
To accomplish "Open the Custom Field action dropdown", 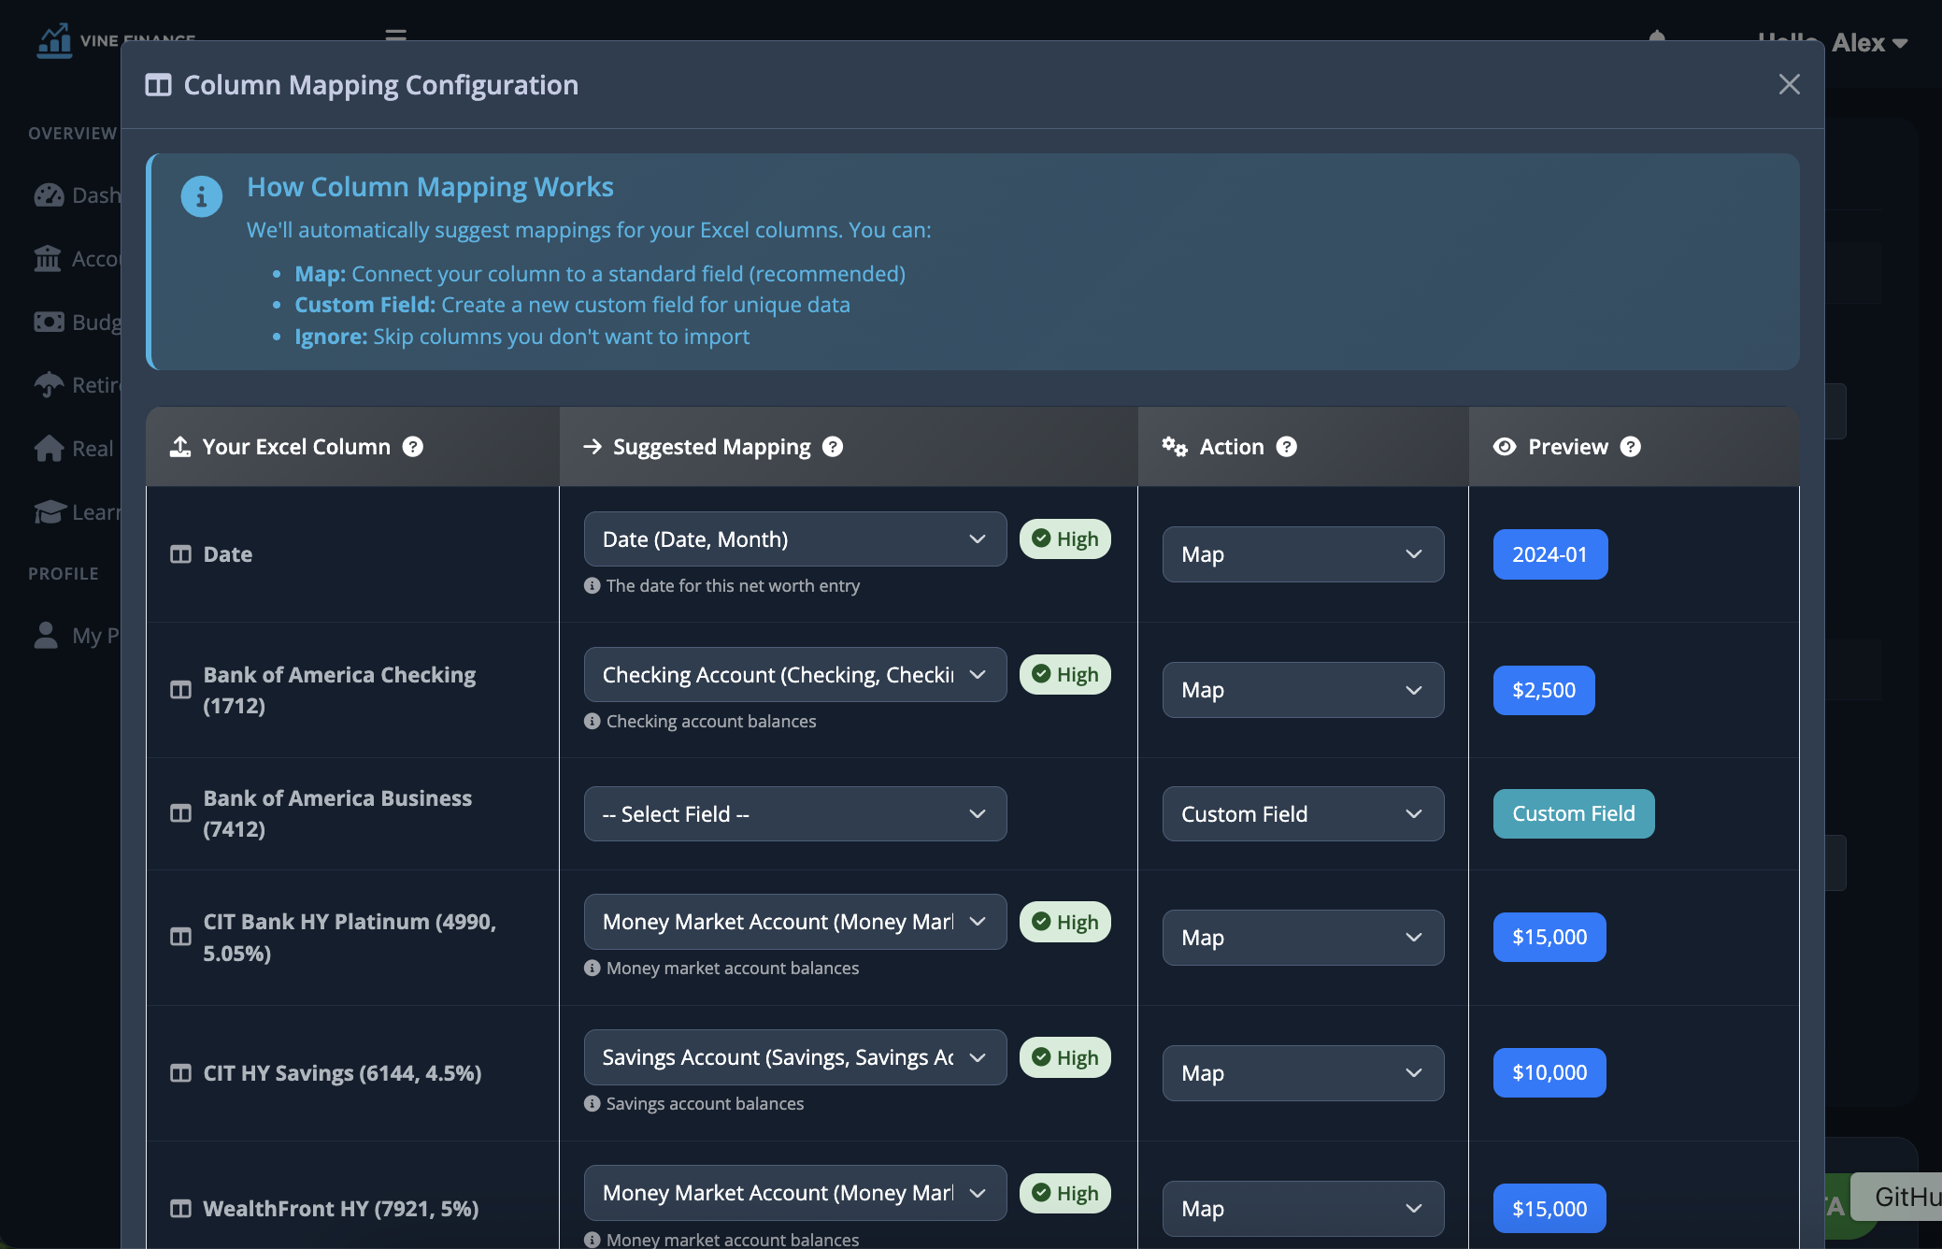I will [1303, 813].
